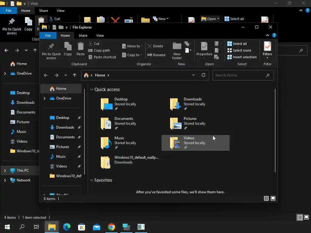Expand OneDrive in File Explorer navigation pane
The width and height of the screenshot is (311, 233).
44,98
